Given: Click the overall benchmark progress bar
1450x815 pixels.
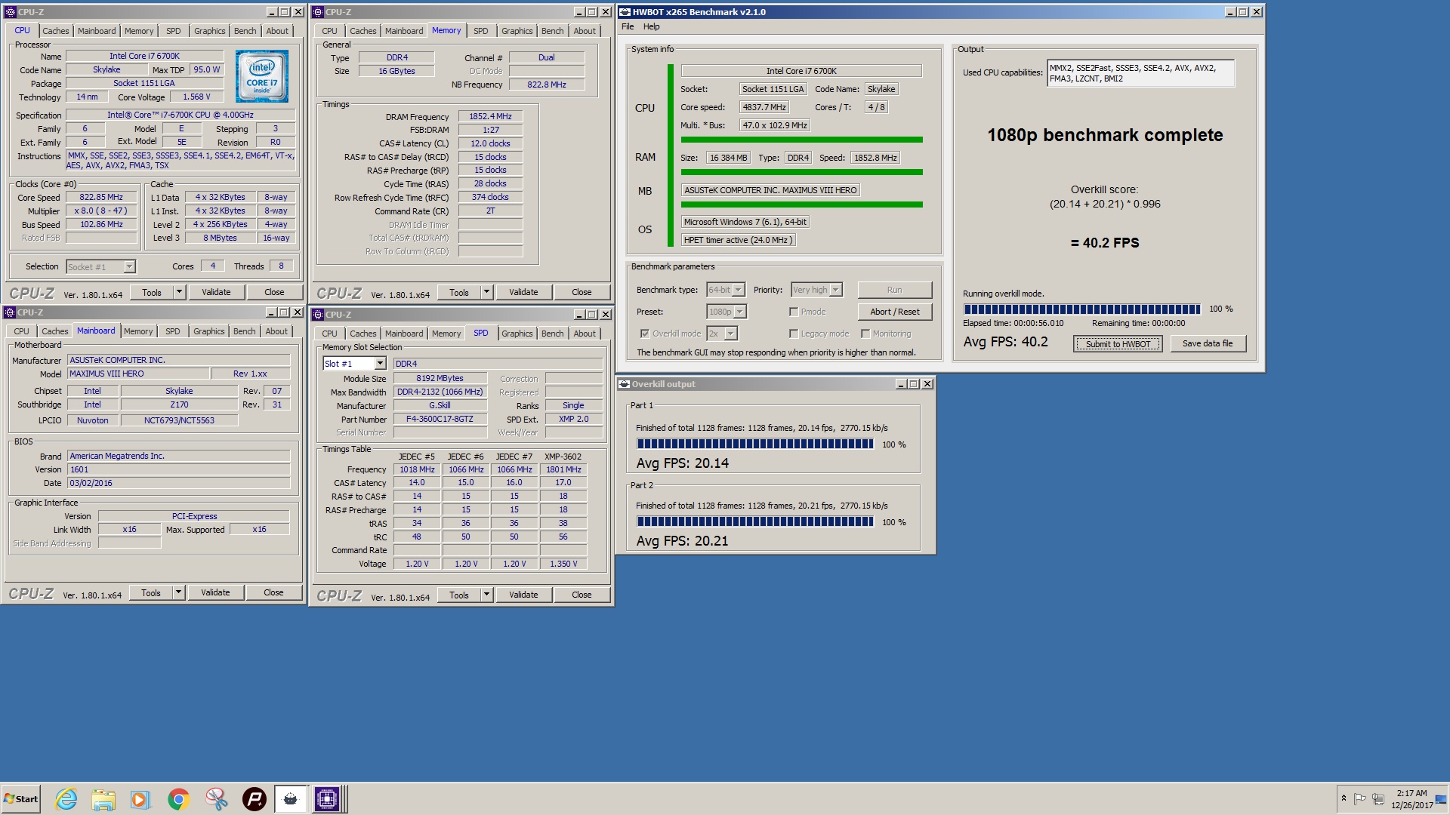Looking at the screenshot, I should [1081, 309].
